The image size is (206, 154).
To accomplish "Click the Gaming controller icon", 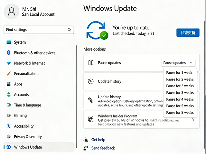I will click(8, 116).
